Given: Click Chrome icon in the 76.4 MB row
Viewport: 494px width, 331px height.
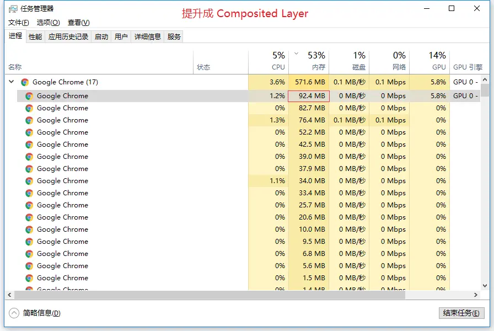Looking at the screenshot, I should pyautogui.click(x=29, y=120).
